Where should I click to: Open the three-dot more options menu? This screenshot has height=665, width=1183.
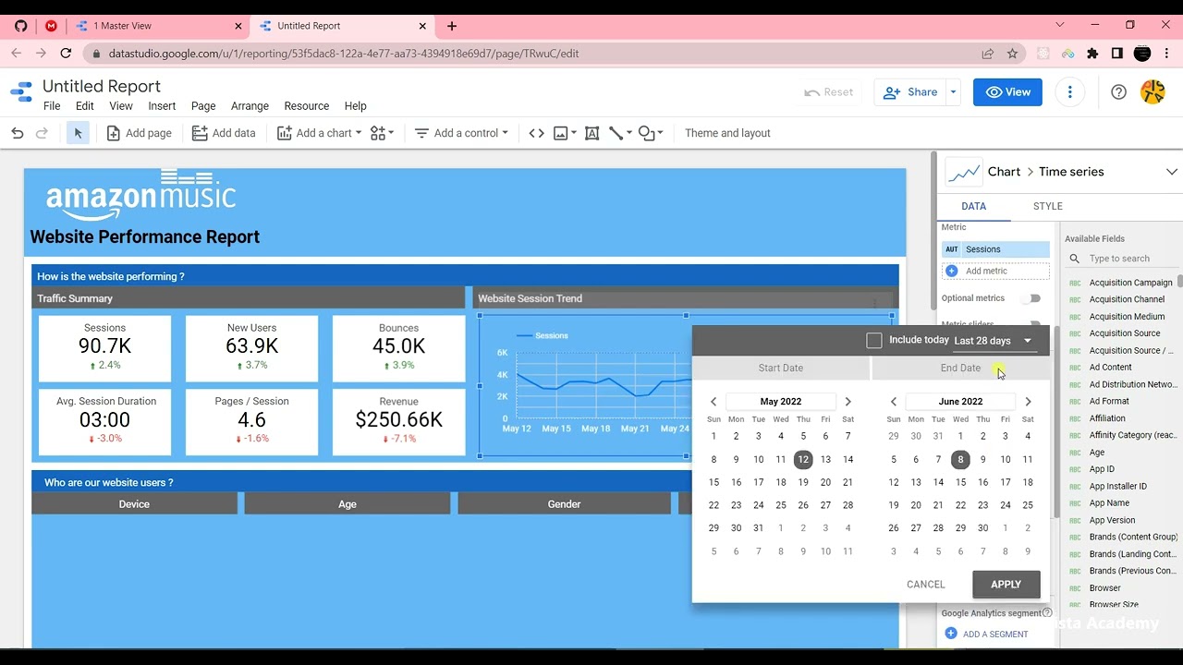click(1070, 92)
